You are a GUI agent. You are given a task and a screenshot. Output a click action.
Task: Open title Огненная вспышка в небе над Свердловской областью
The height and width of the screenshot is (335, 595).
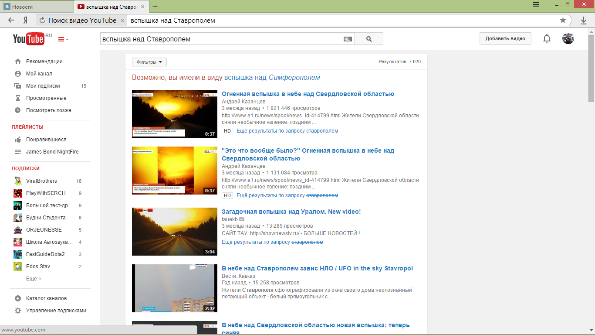(308, 94)
